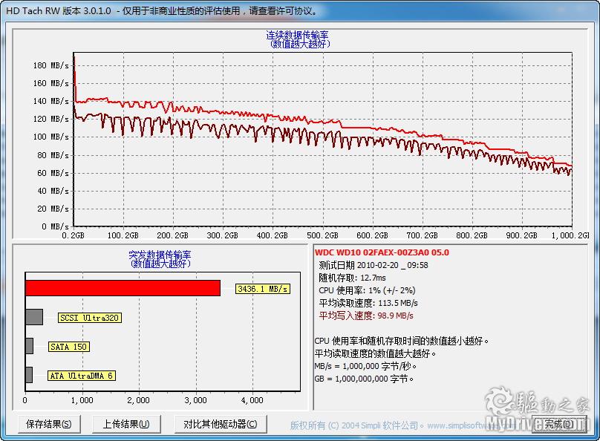The width and height of the screenshot is (600, 441).
Task: Select the gray SATA 150 bar
Action: pyautogui.click(x=29, y=346)
